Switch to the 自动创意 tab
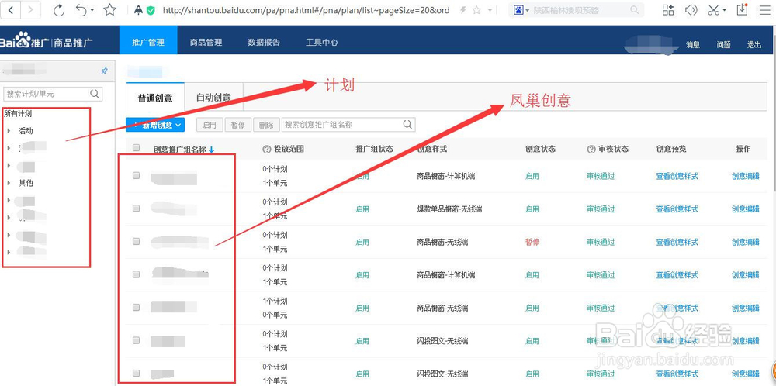Viewport: 776px width, 386px height. (213, 98)
